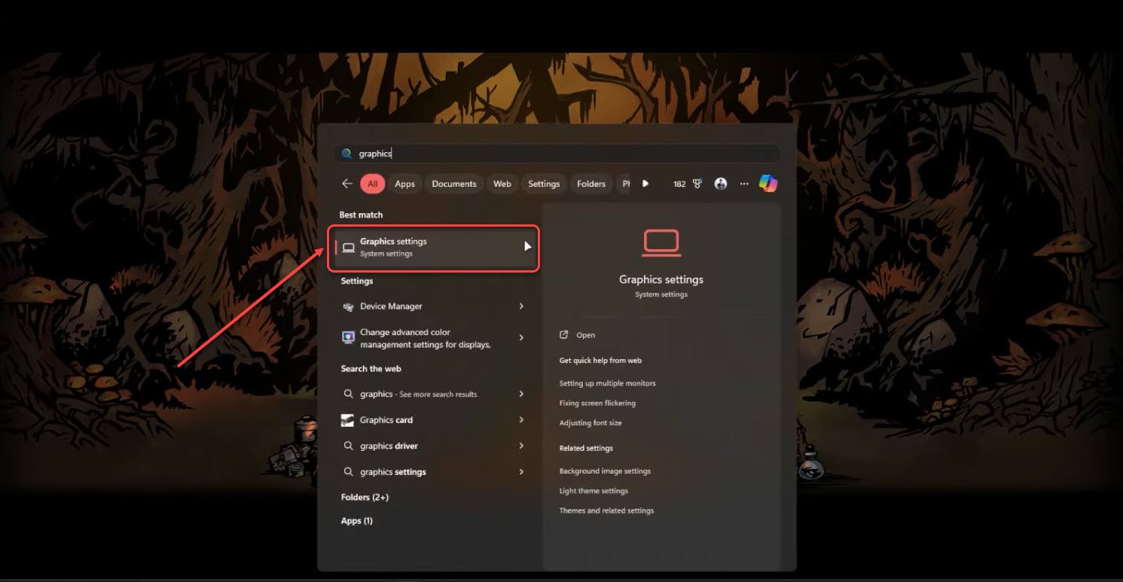Open Background image settings related link
The image size is (1123, 582).
[x=605, y=471]
